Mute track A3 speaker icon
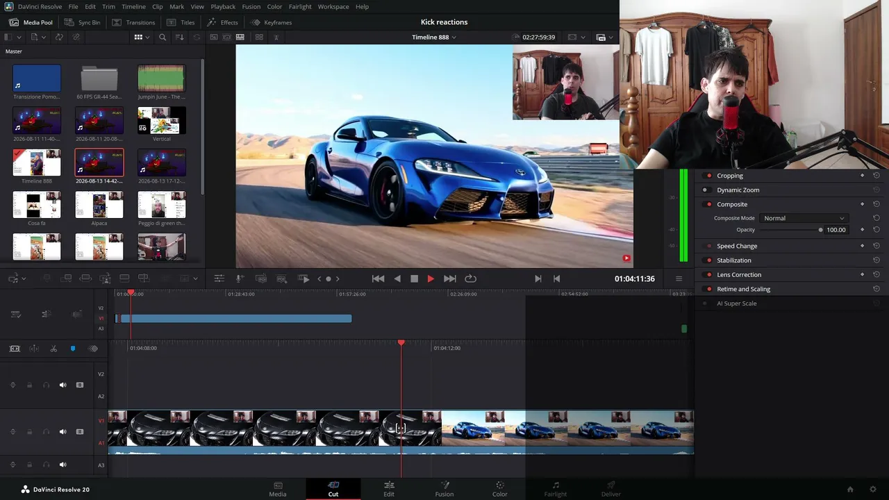The image size is (889, 500). (x=63, y=465)
